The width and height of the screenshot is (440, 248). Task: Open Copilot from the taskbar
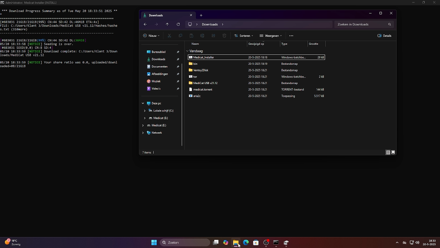(225, 242)
